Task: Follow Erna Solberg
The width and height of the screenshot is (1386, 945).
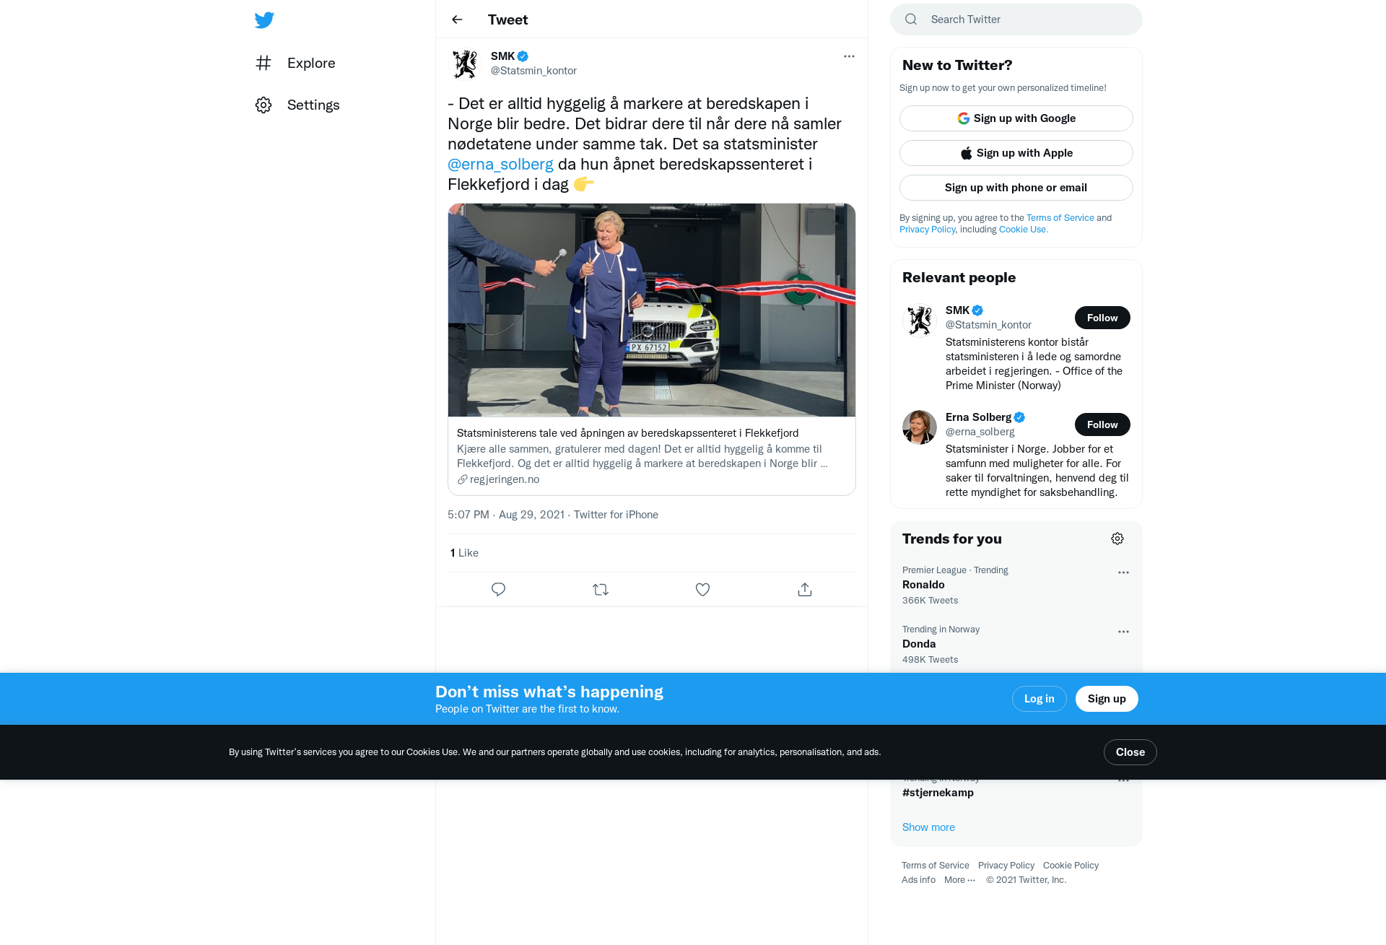Action: click(1102, 424)
